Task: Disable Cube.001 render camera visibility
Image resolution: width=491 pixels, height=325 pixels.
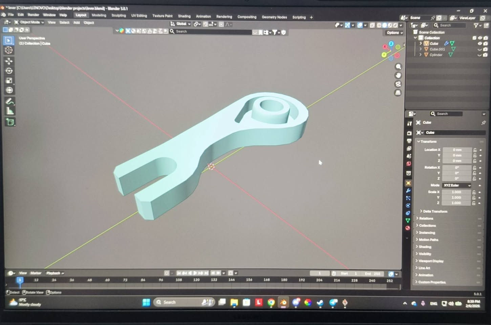Action: (x=485, y=49)
